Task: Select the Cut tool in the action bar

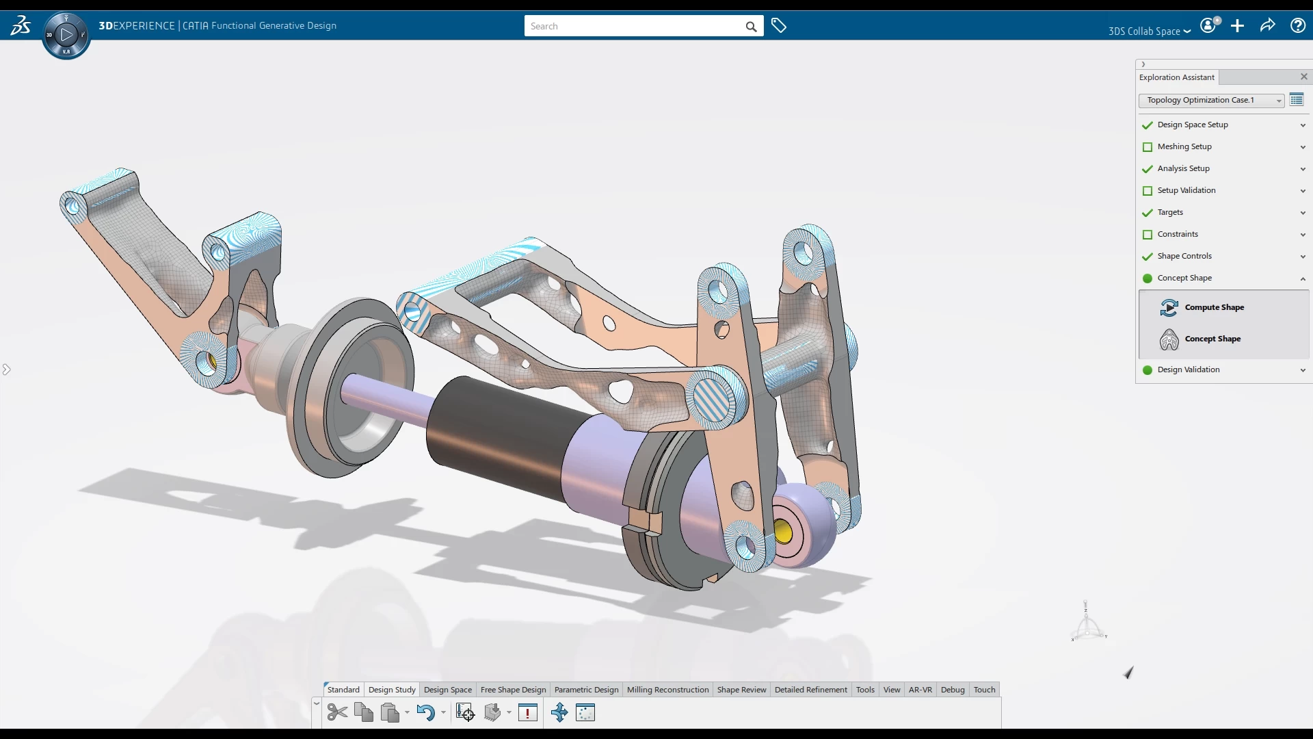Action: click(336, 712)
